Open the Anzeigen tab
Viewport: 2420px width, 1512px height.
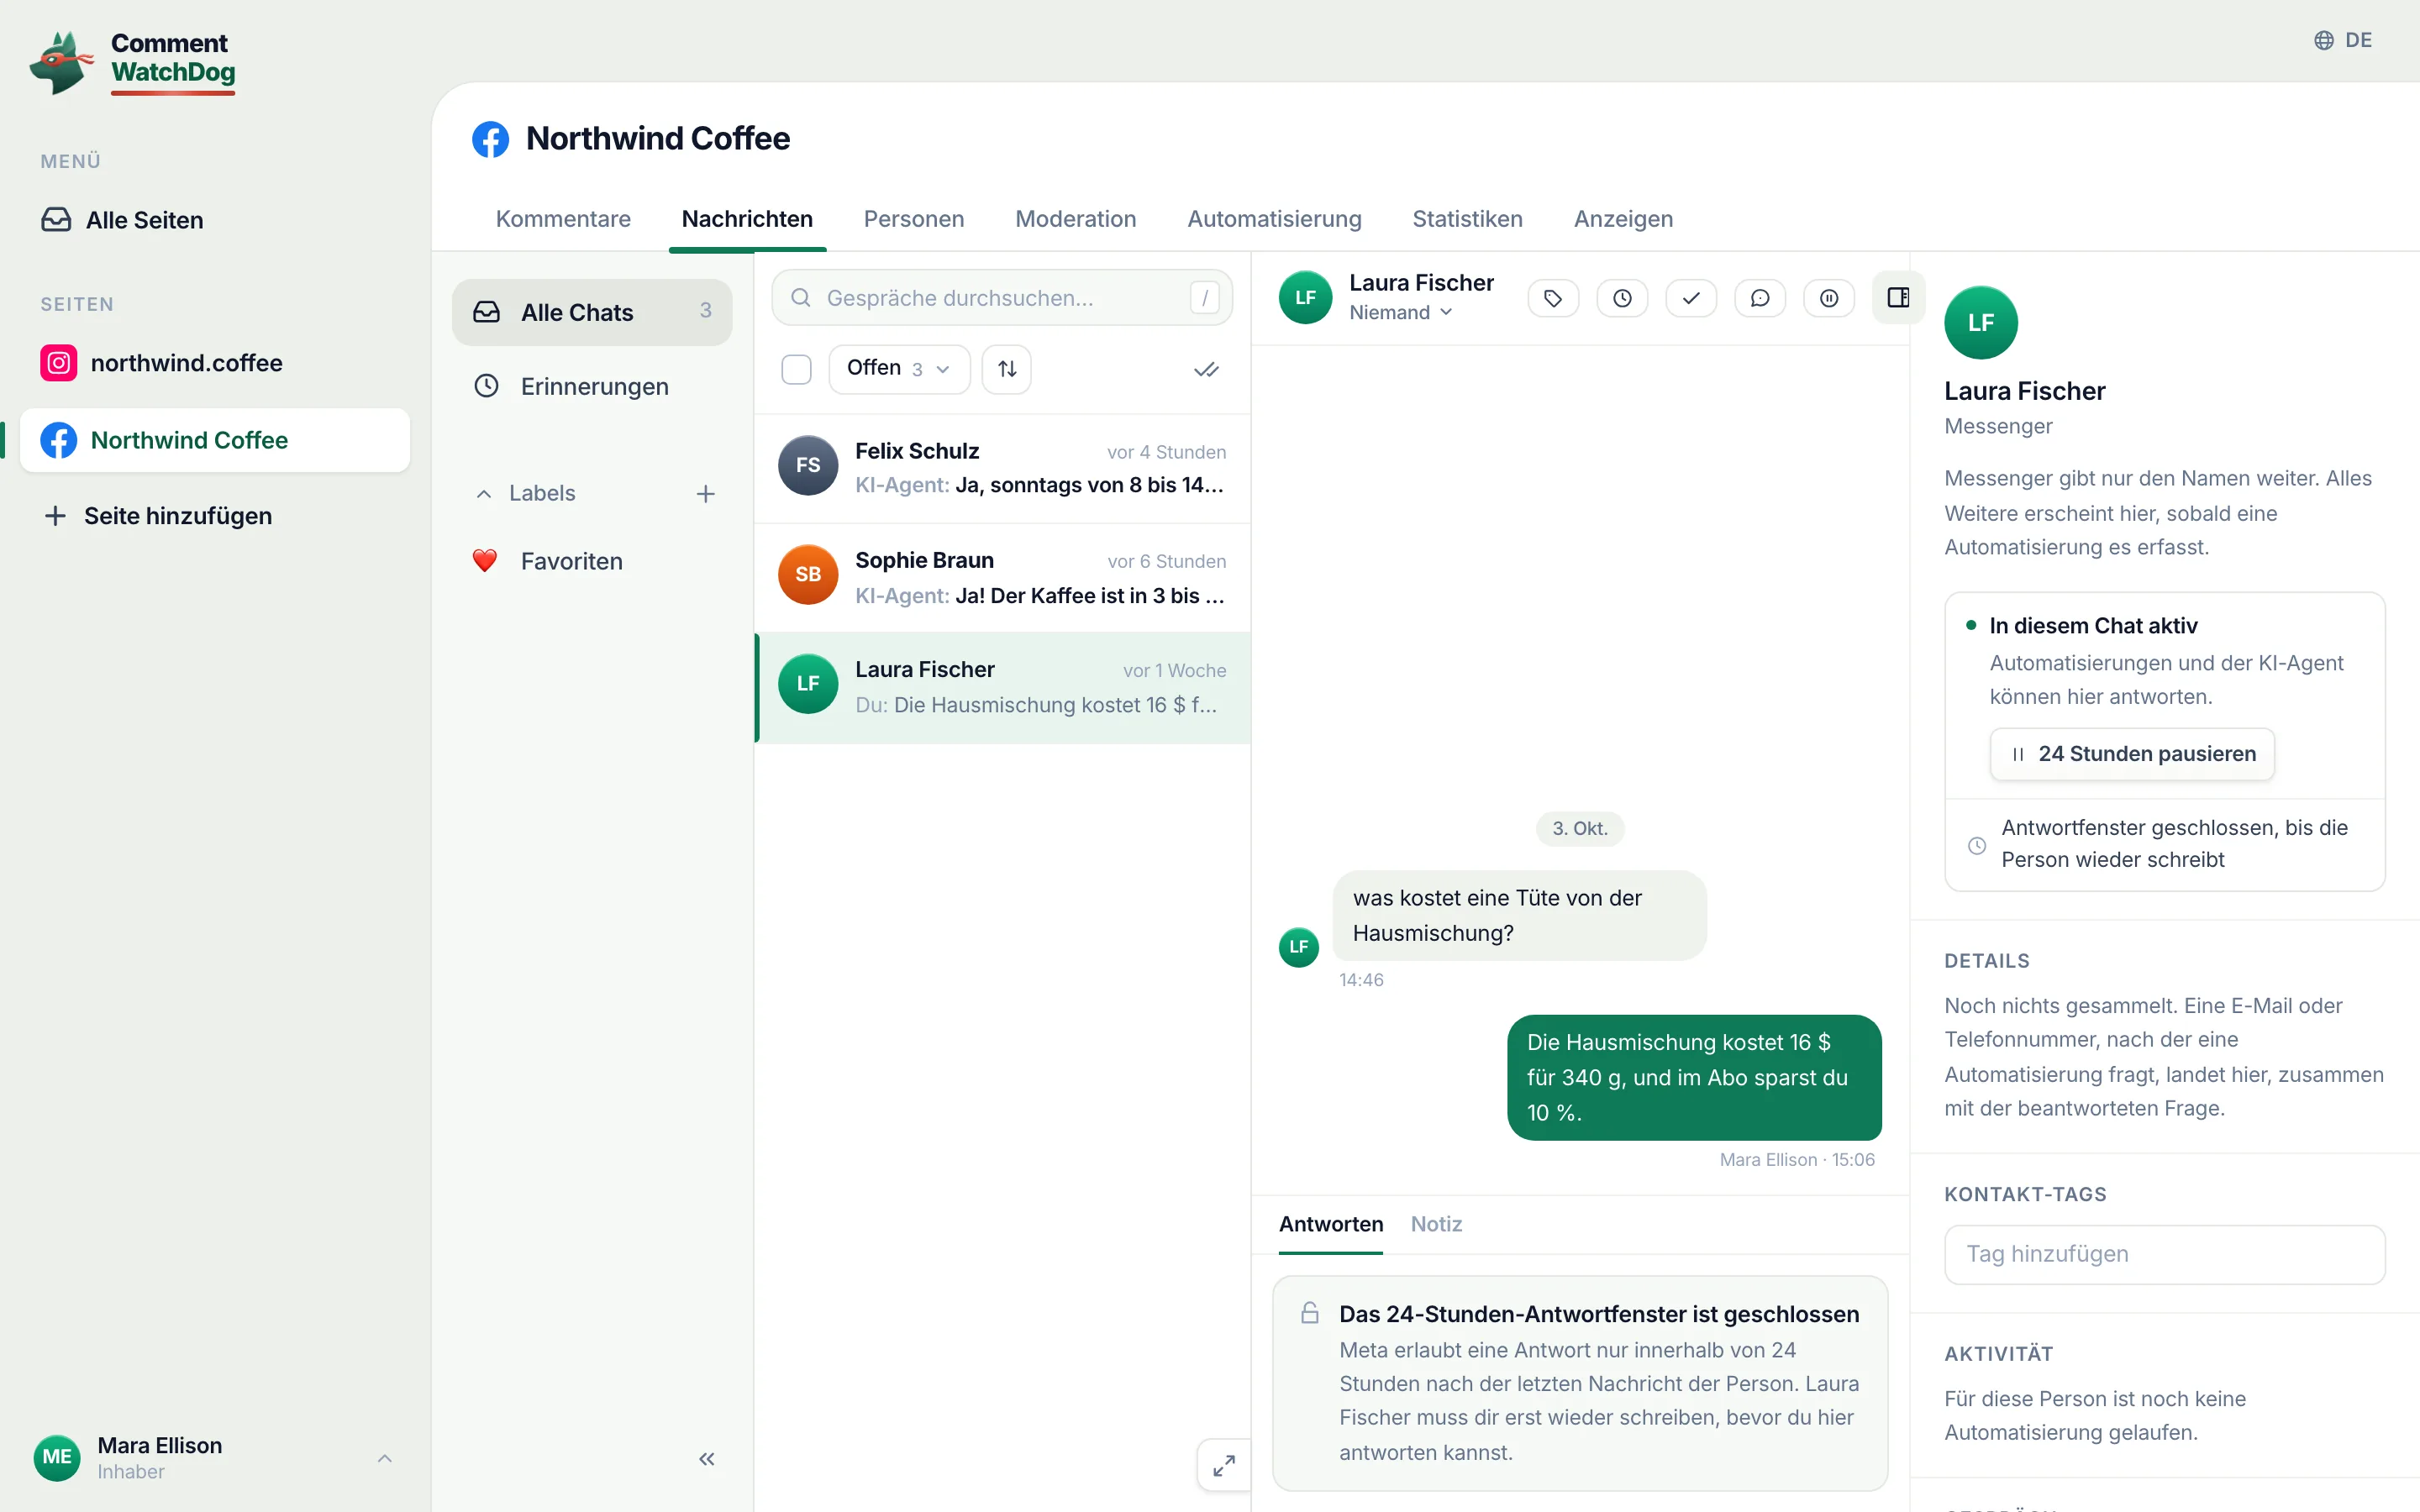click(1623, 219)
